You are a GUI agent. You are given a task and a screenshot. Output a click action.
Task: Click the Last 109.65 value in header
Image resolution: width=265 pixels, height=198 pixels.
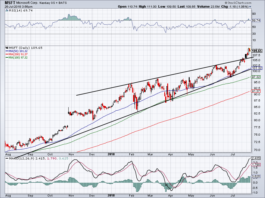pyautogui.click(x=187, y=7)
